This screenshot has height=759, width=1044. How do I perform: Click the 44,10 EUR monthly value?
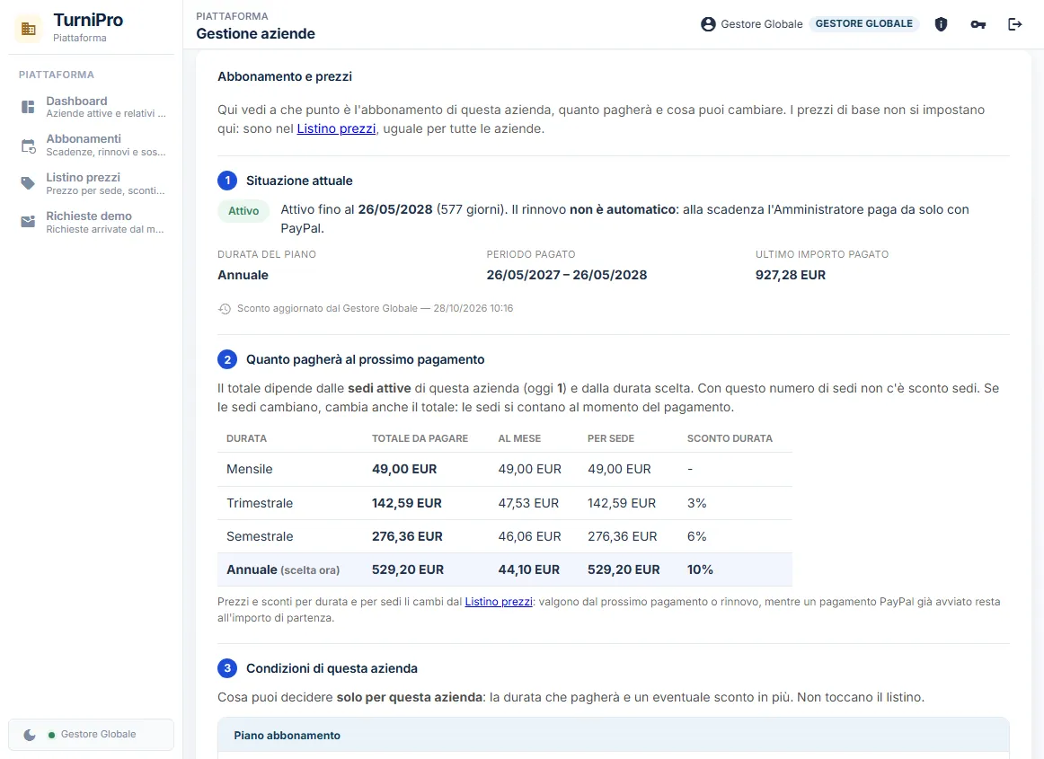pos(529,569)
